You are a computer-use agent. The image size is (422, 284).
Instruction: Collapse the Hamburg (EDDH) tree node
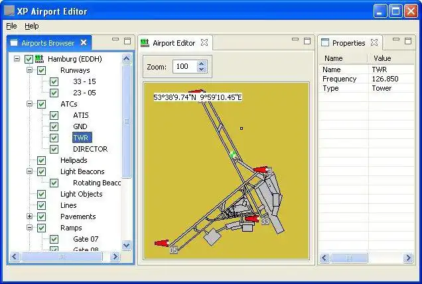[17, 58]
